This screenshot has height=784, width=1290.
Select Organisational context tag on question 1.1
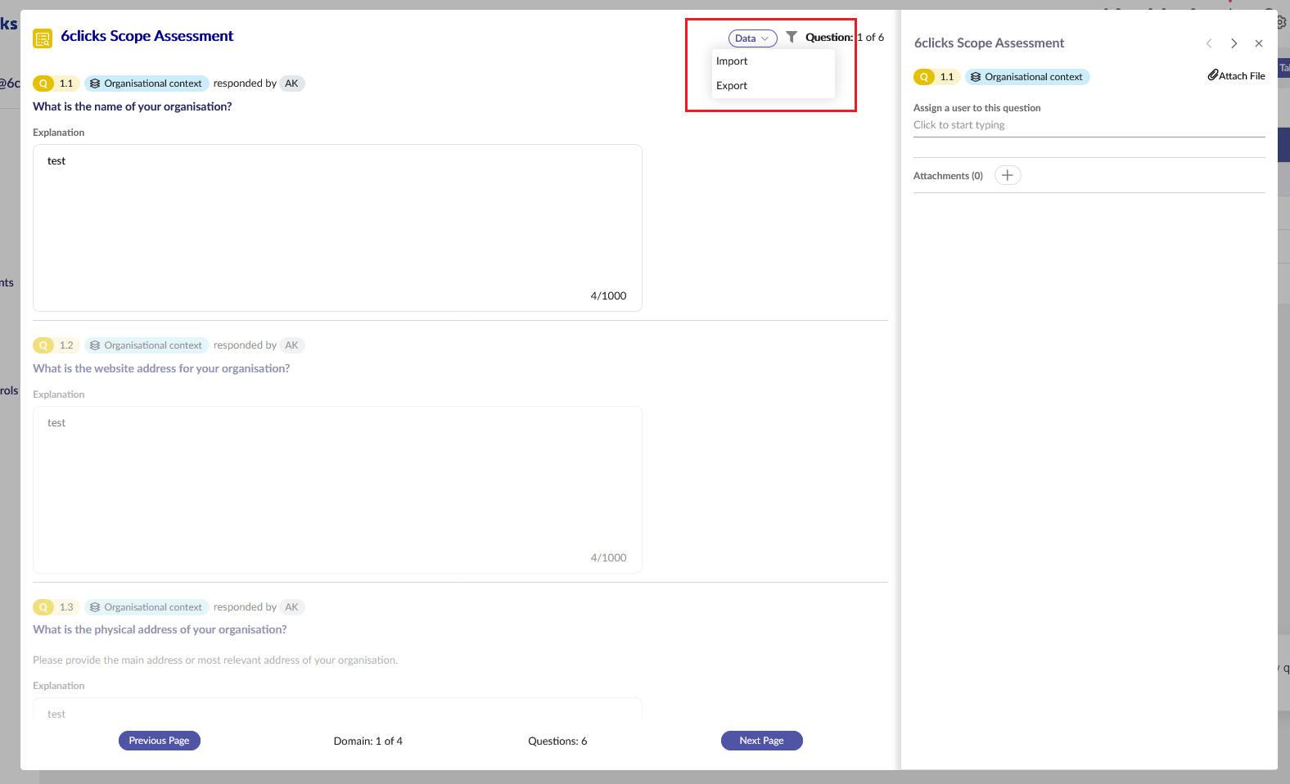point(147,83)
